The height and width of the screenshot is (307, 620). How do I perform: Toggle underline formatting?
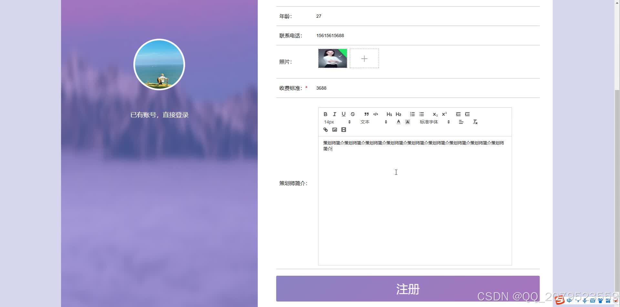344,114
